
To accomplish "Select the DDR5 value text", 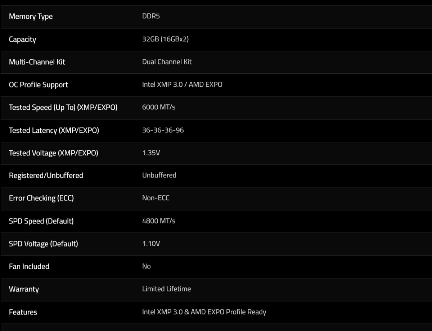I will [151, 17].
